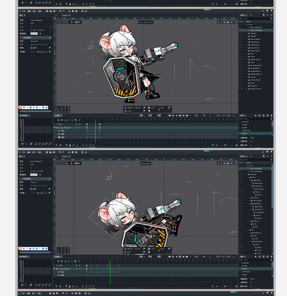Screen dimensions: 287x296
Task: Click undo arrow in hurt animation window
Action: point(60,11)
